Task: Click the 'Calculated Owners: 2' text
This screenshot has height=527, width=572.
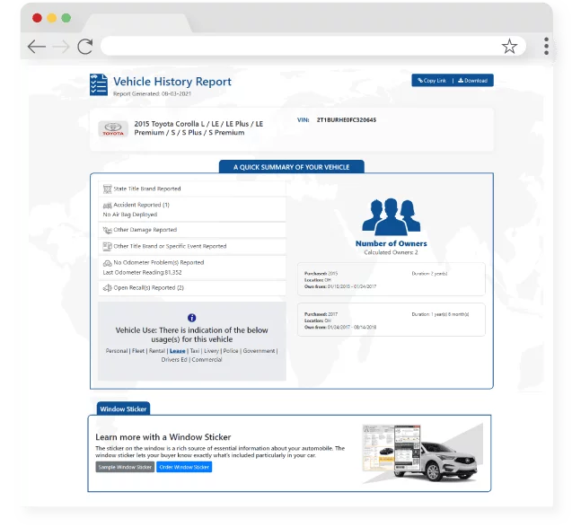Action: tap(392, 252)
